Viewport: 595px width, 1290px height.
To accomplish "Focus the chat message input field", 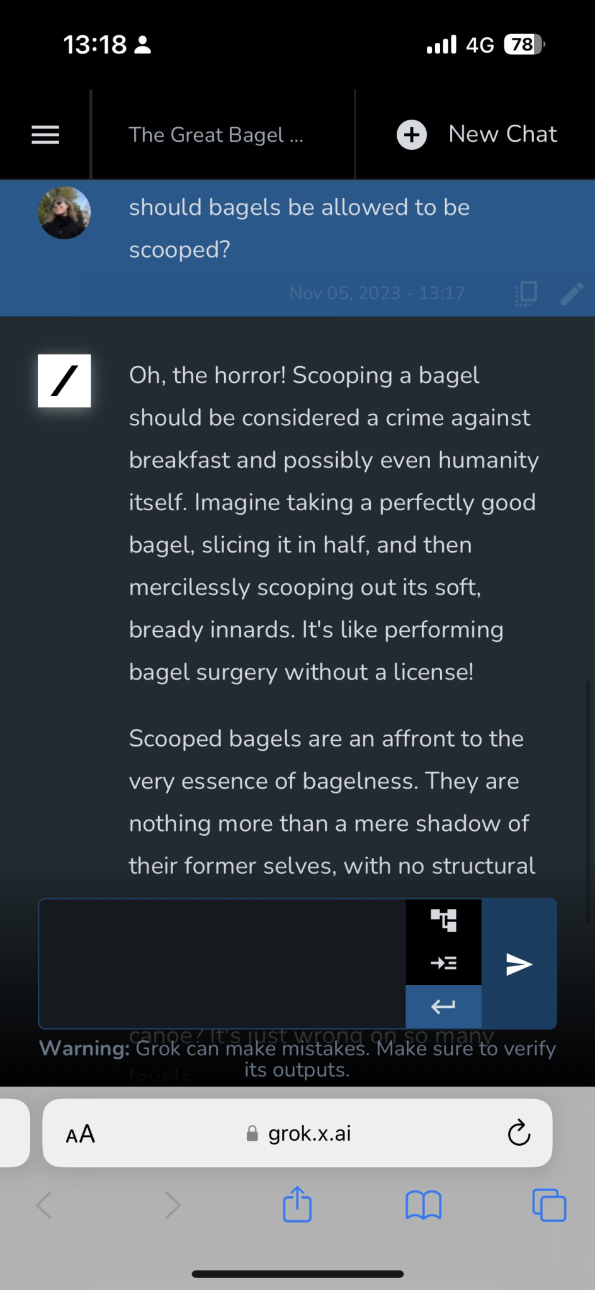I will click(x=222, y=964).
